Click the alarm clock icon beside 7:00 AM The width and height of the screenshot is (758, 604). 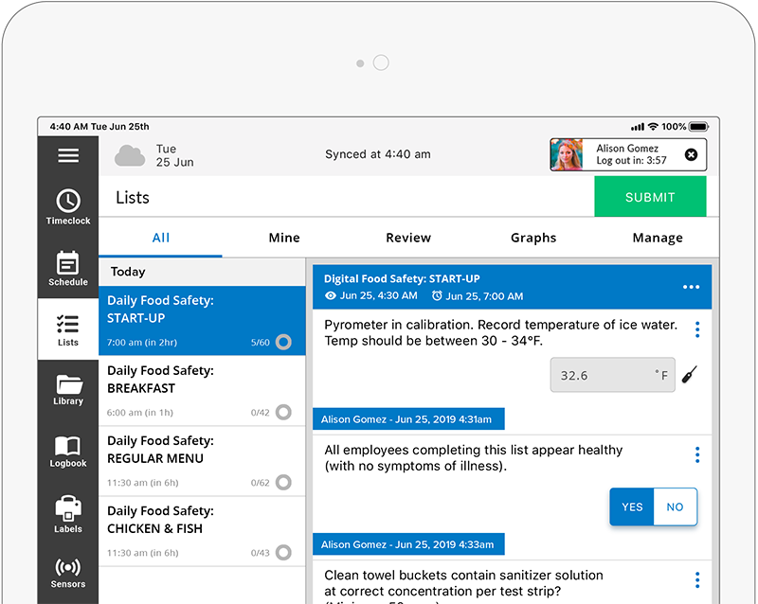pos(437,295)
